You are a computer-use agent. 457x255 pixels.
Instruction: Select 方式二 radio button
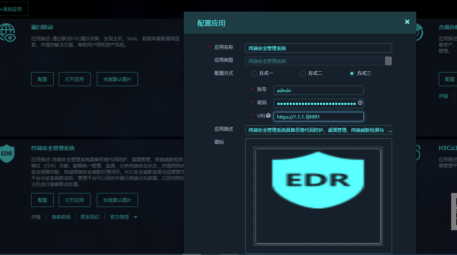(x=303, y=73)
